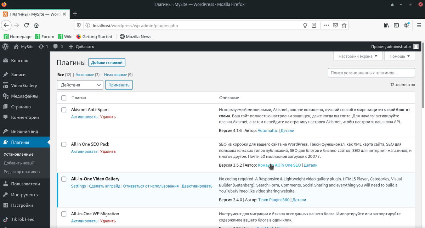Activate the All-in-One WP Migration plugin
This screenshot has height=228, width=425.
click(84, 221)
